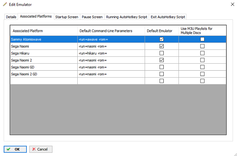
Task: Click the Use M3U Playlists column header
Action: pyautogui.click(x=203, y=31)
